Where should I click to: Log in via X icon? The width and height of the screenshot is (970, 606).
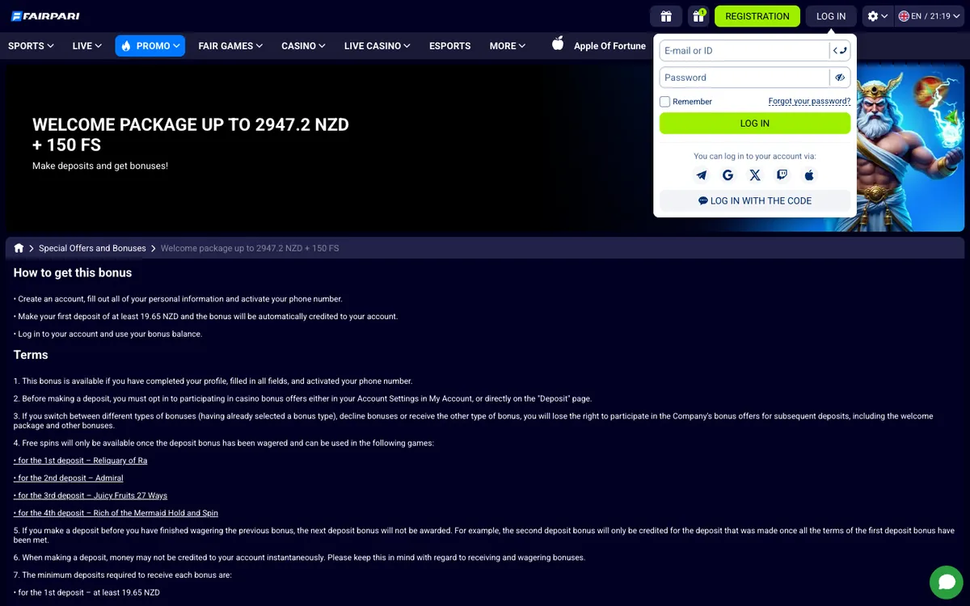[755, 175]
